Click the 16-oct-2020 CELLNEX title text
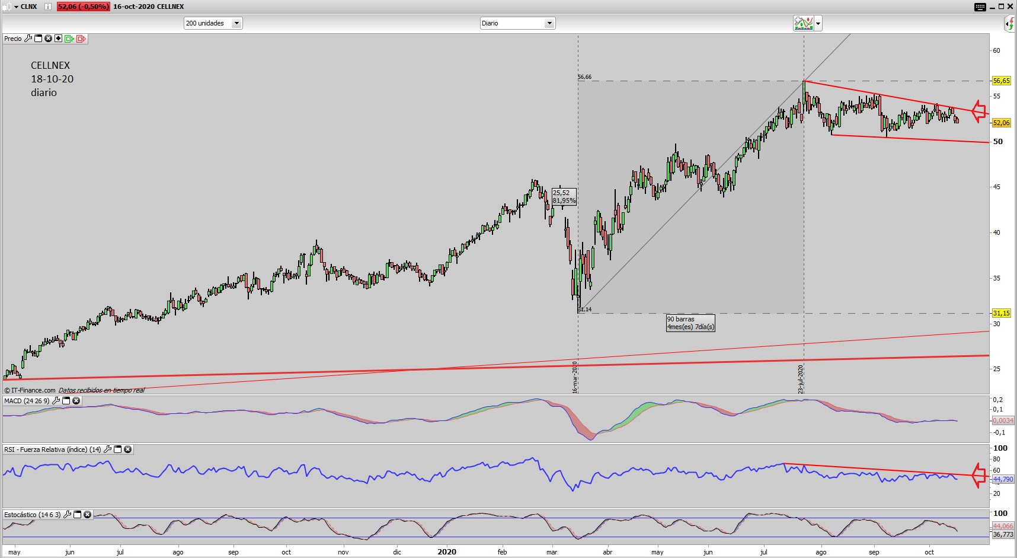Image resolution: width=1017 pixels, height=558 pixels. point(148,7)
